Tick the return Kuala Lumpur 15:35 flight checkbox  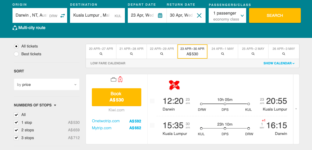(x=152, y=125)
